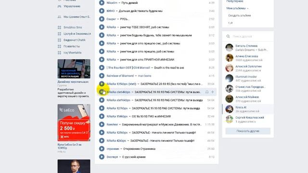Image resolution: width=308 pixels, height=173 pixels.
Task: Play Clint Mansell Death is the road
Action: 102,67
